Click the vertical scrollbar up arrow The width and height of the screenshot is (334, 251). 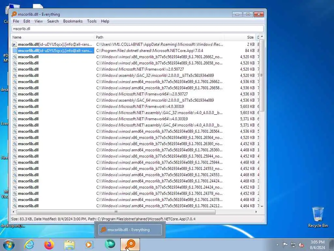point(262,37)
